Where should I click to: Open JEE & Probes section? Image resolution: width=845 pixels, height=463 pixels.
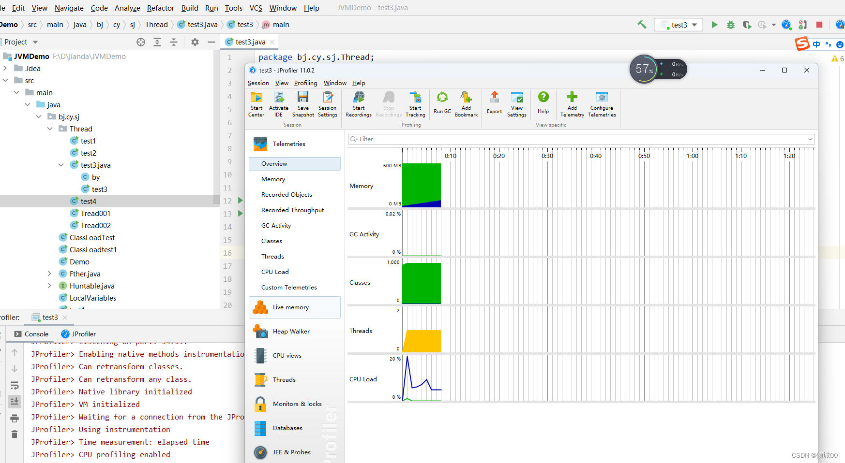point(295,452)
